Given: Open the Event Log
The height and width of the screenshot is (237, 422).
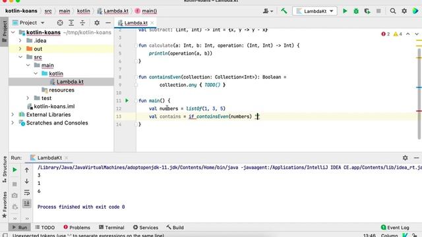Looking at the screenshot, I should click(395, 227).
